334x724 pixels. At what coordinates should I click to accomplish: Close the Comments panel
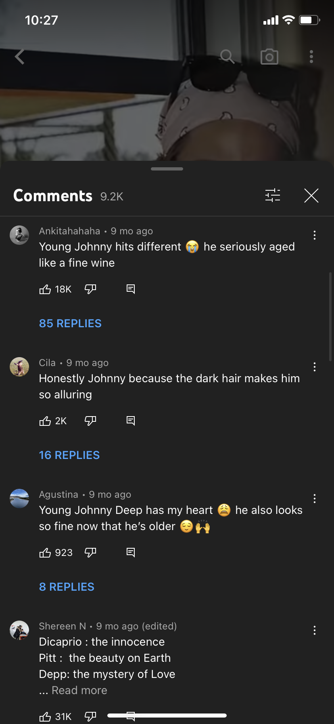tap(311, 196)
